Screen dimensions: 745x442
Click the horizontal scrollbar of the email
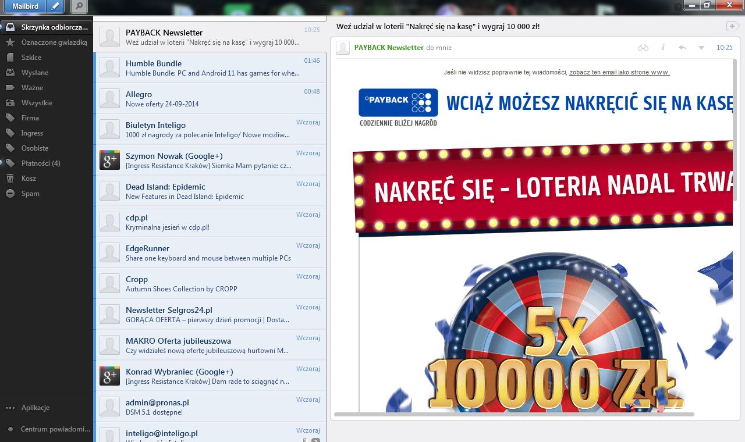(x=514, y=415)
